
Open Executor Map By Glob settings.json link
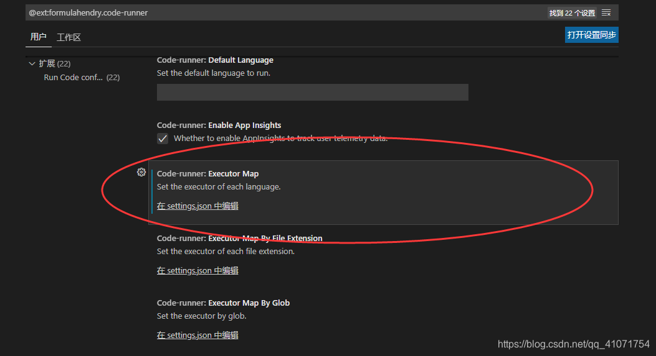point(197,335)
